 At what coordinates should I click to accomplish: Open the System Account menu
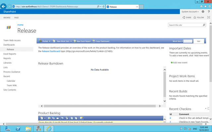[190, 12]
